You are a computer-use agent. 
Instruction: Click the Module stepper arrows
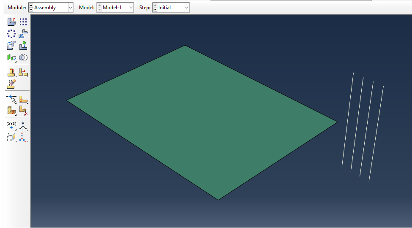point(31,8)
